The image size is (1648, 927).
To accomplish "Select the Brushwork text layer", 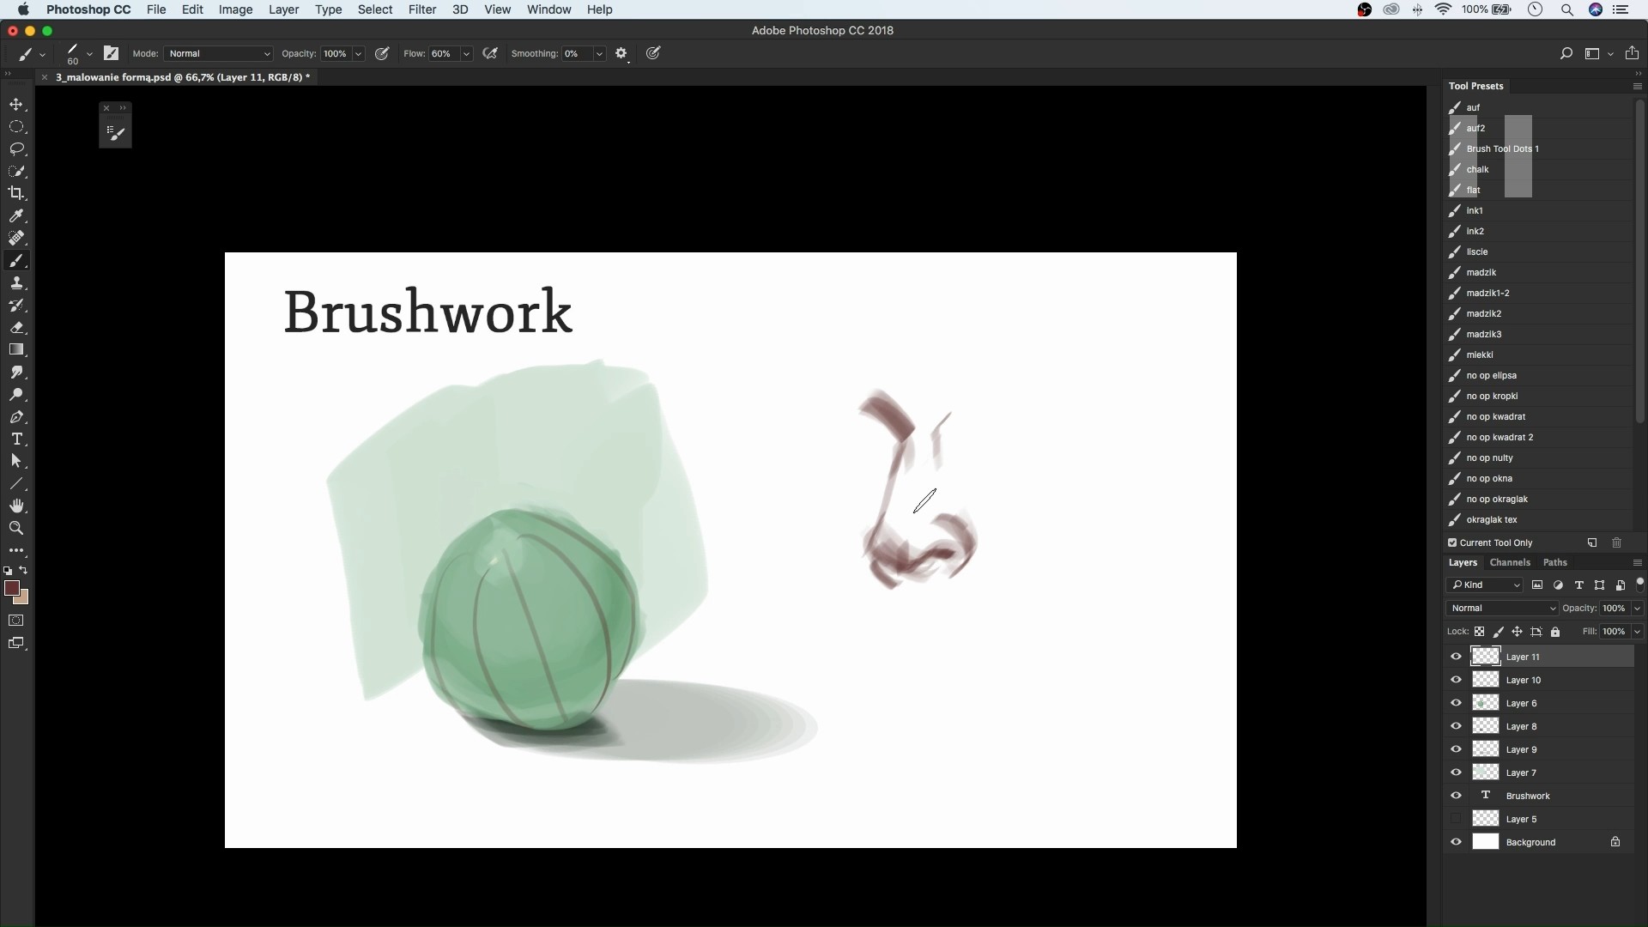I will (x=1528, y=796).
